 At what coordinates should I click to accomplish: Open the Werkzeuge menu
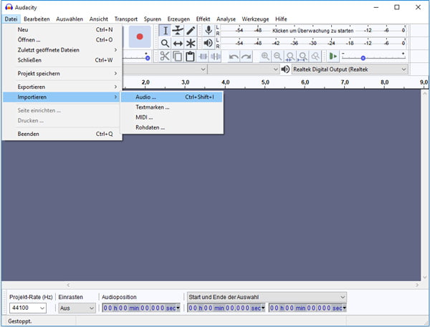(x=255, y=19)
